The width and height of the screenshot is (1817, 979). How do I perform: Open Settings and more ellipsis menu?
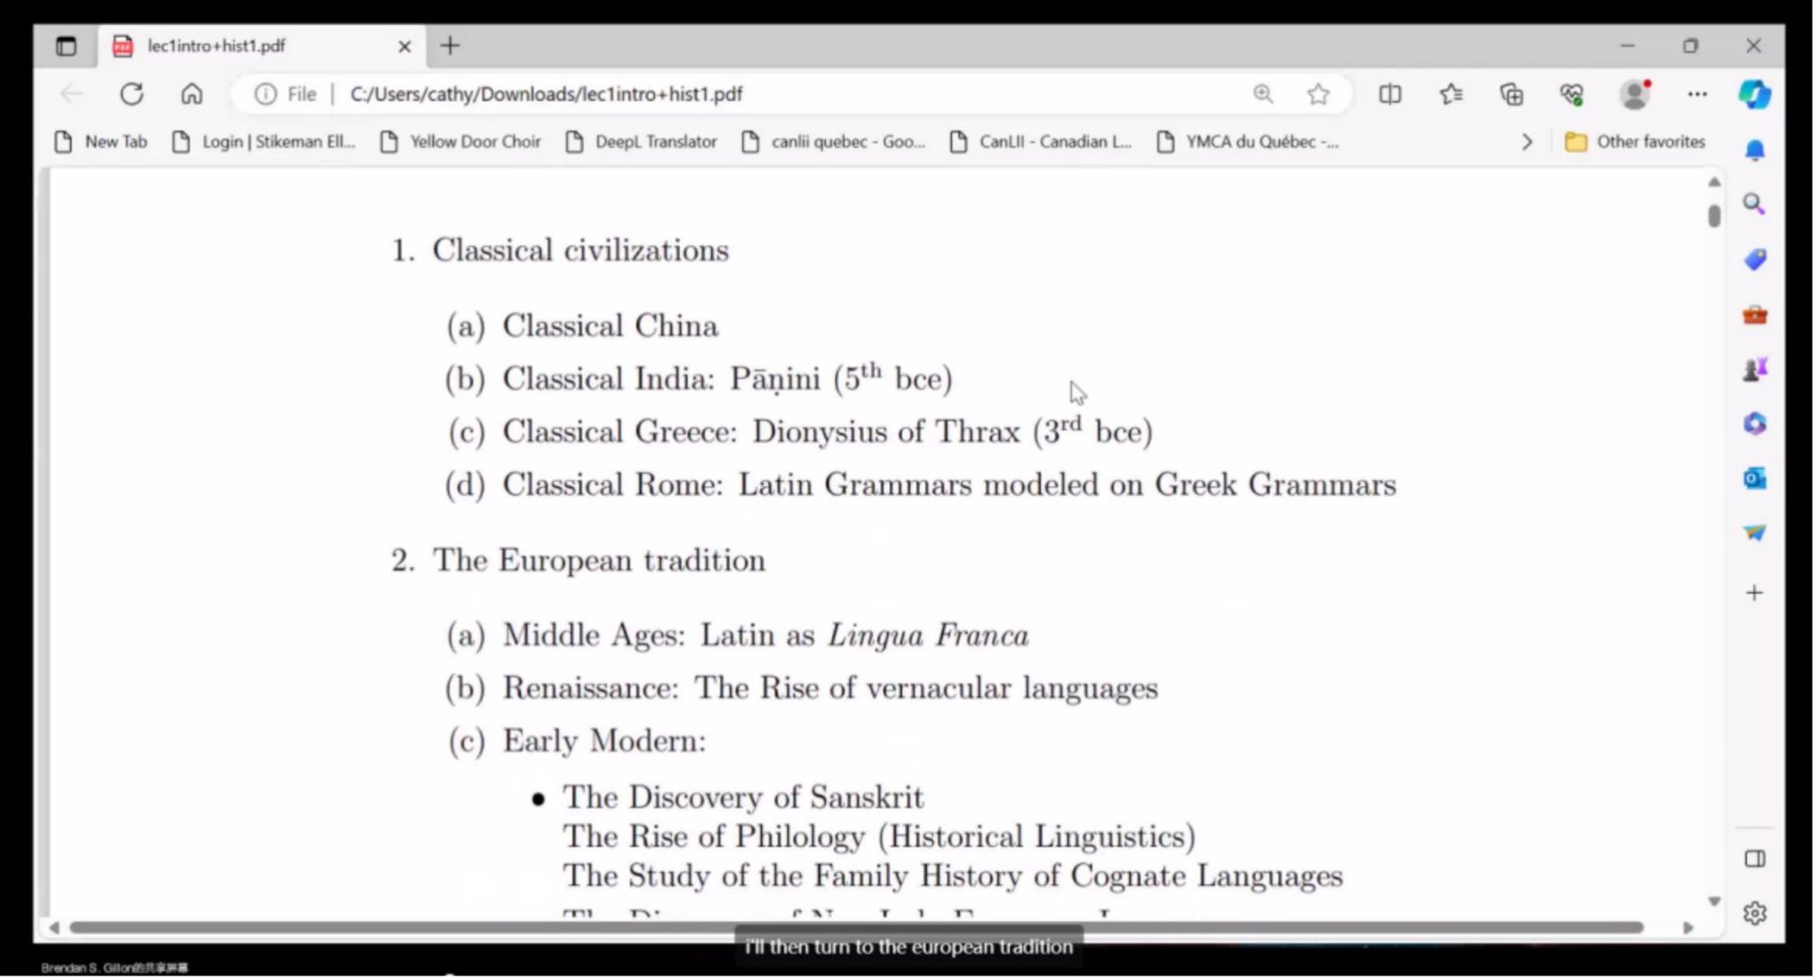[x=1697, y=94]
